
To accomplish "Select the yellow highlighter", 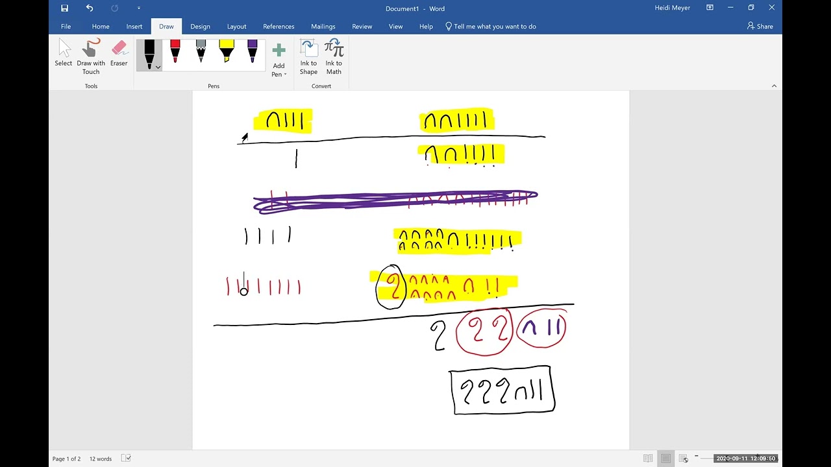I will [226, 51].
